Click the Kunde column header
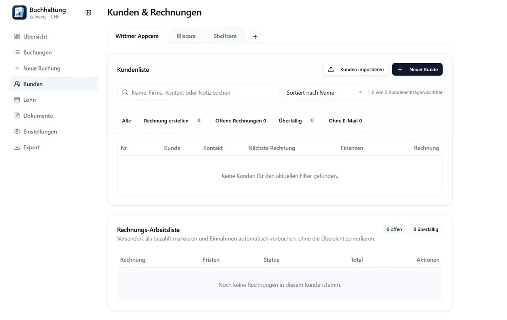The image size is (507, 320). 172,148
